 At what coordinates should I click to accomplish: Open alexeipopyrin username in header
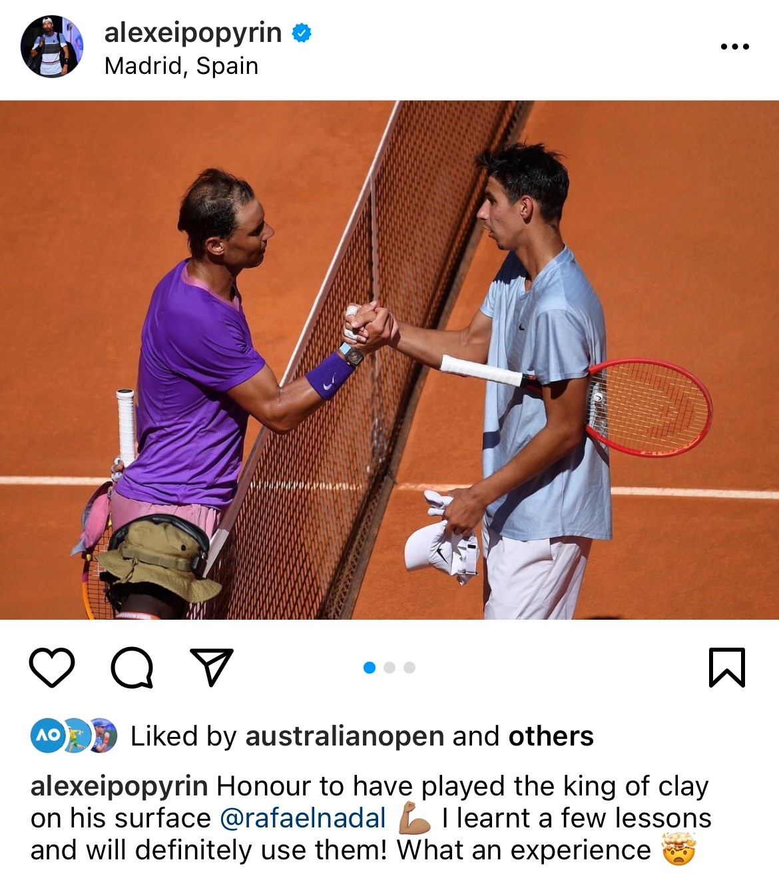point(193,33)
